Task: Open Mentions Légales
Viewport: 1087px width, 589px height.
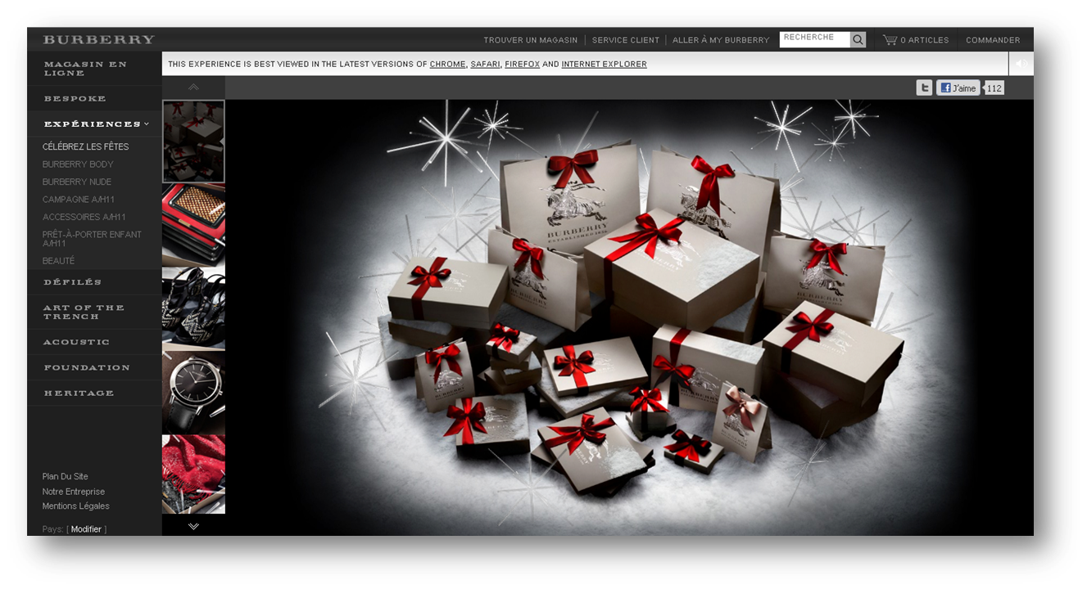Action: 76,506
